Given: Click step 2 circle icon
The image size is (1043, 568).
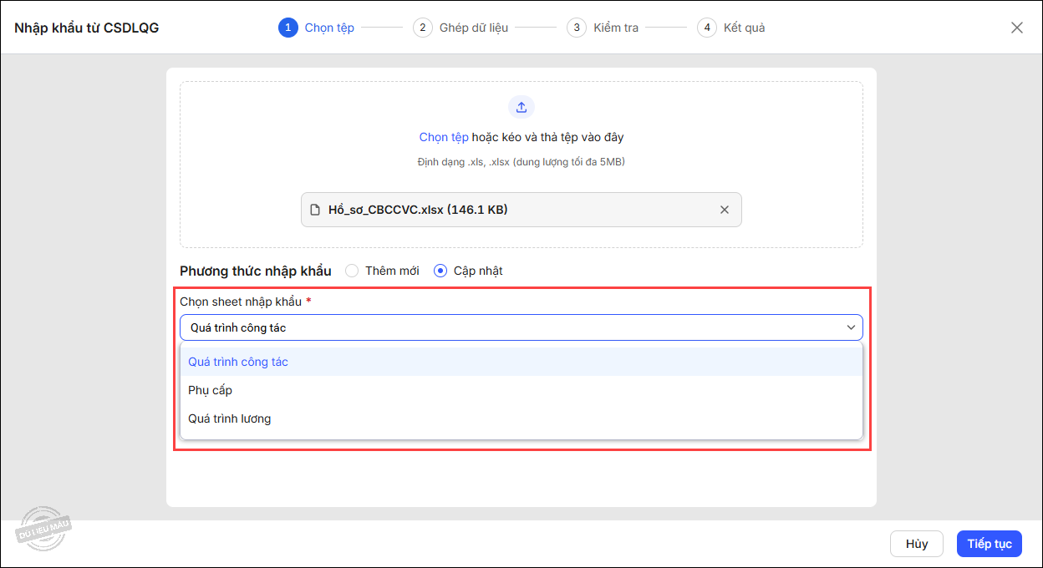Looking at the screenshot, I should click(x=422, y=28).
